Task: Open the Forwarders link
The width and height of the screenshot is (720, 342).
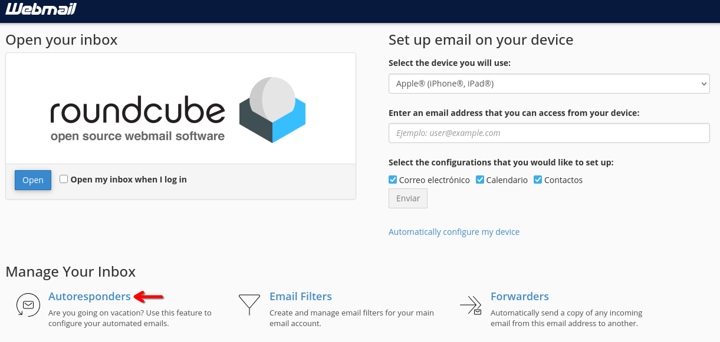Action: (520, 296)
